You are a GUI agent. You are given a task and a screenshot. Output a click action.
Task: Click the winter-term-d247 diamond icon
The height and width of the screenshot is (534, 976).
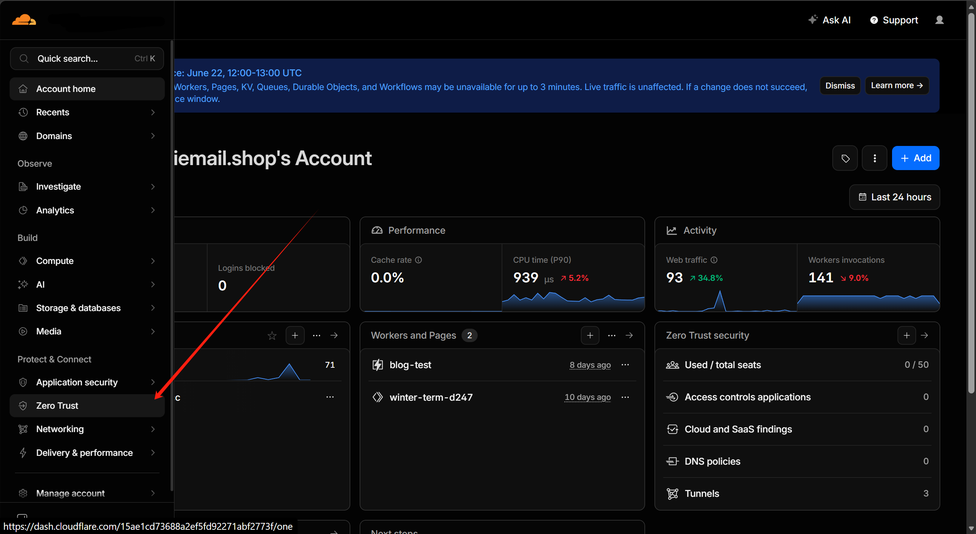(x=378, y=397)
